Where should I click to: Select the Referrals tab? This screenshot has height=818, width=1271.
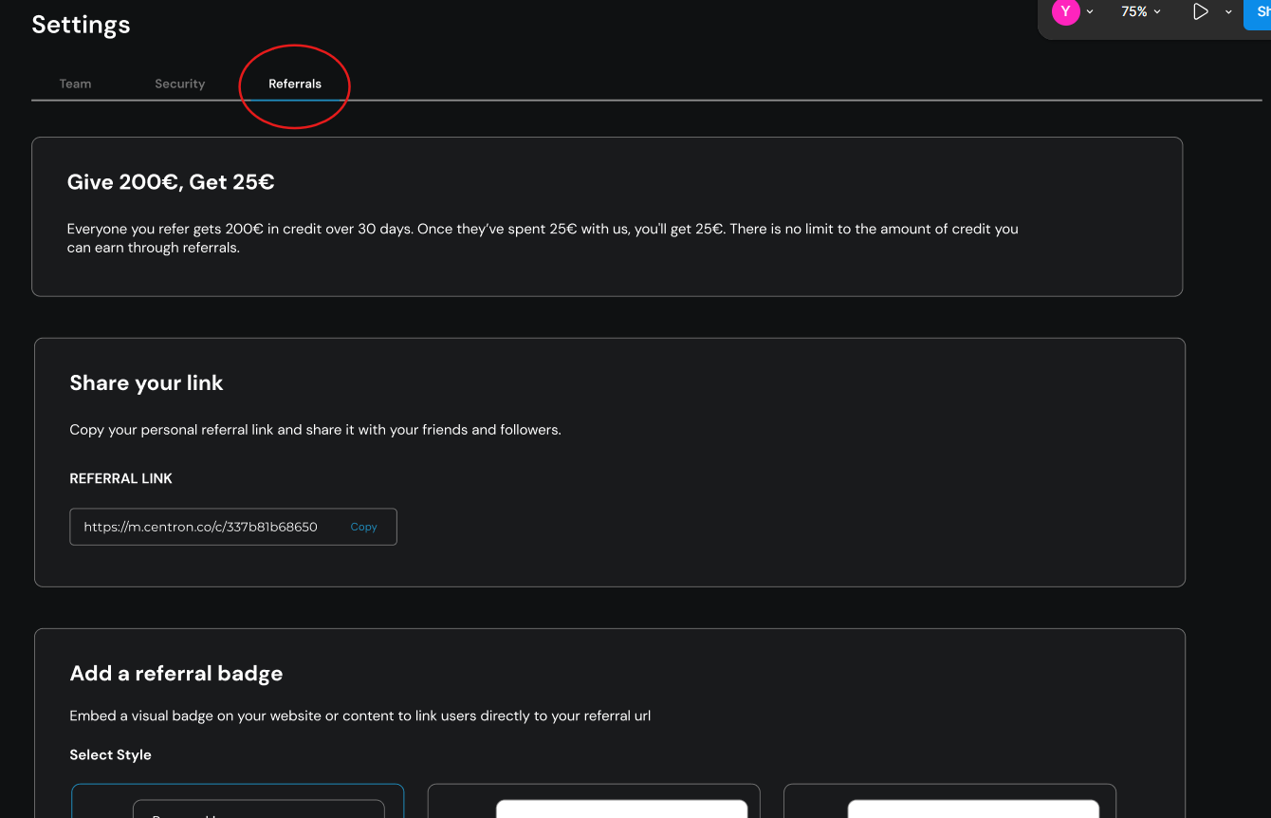[x=295, y=84]
